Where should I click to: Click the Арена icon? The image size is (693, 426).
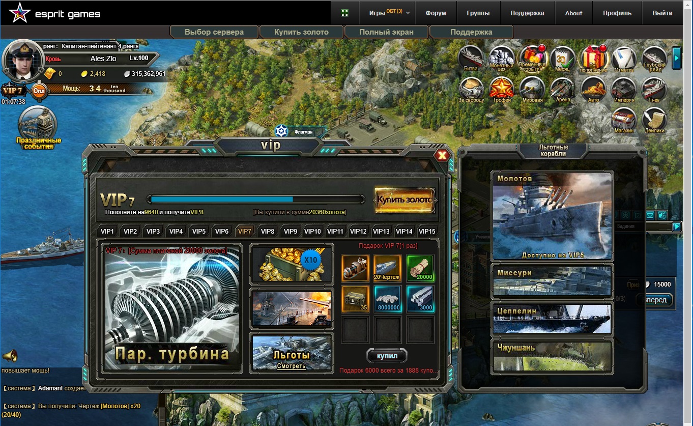pos(562,89)
